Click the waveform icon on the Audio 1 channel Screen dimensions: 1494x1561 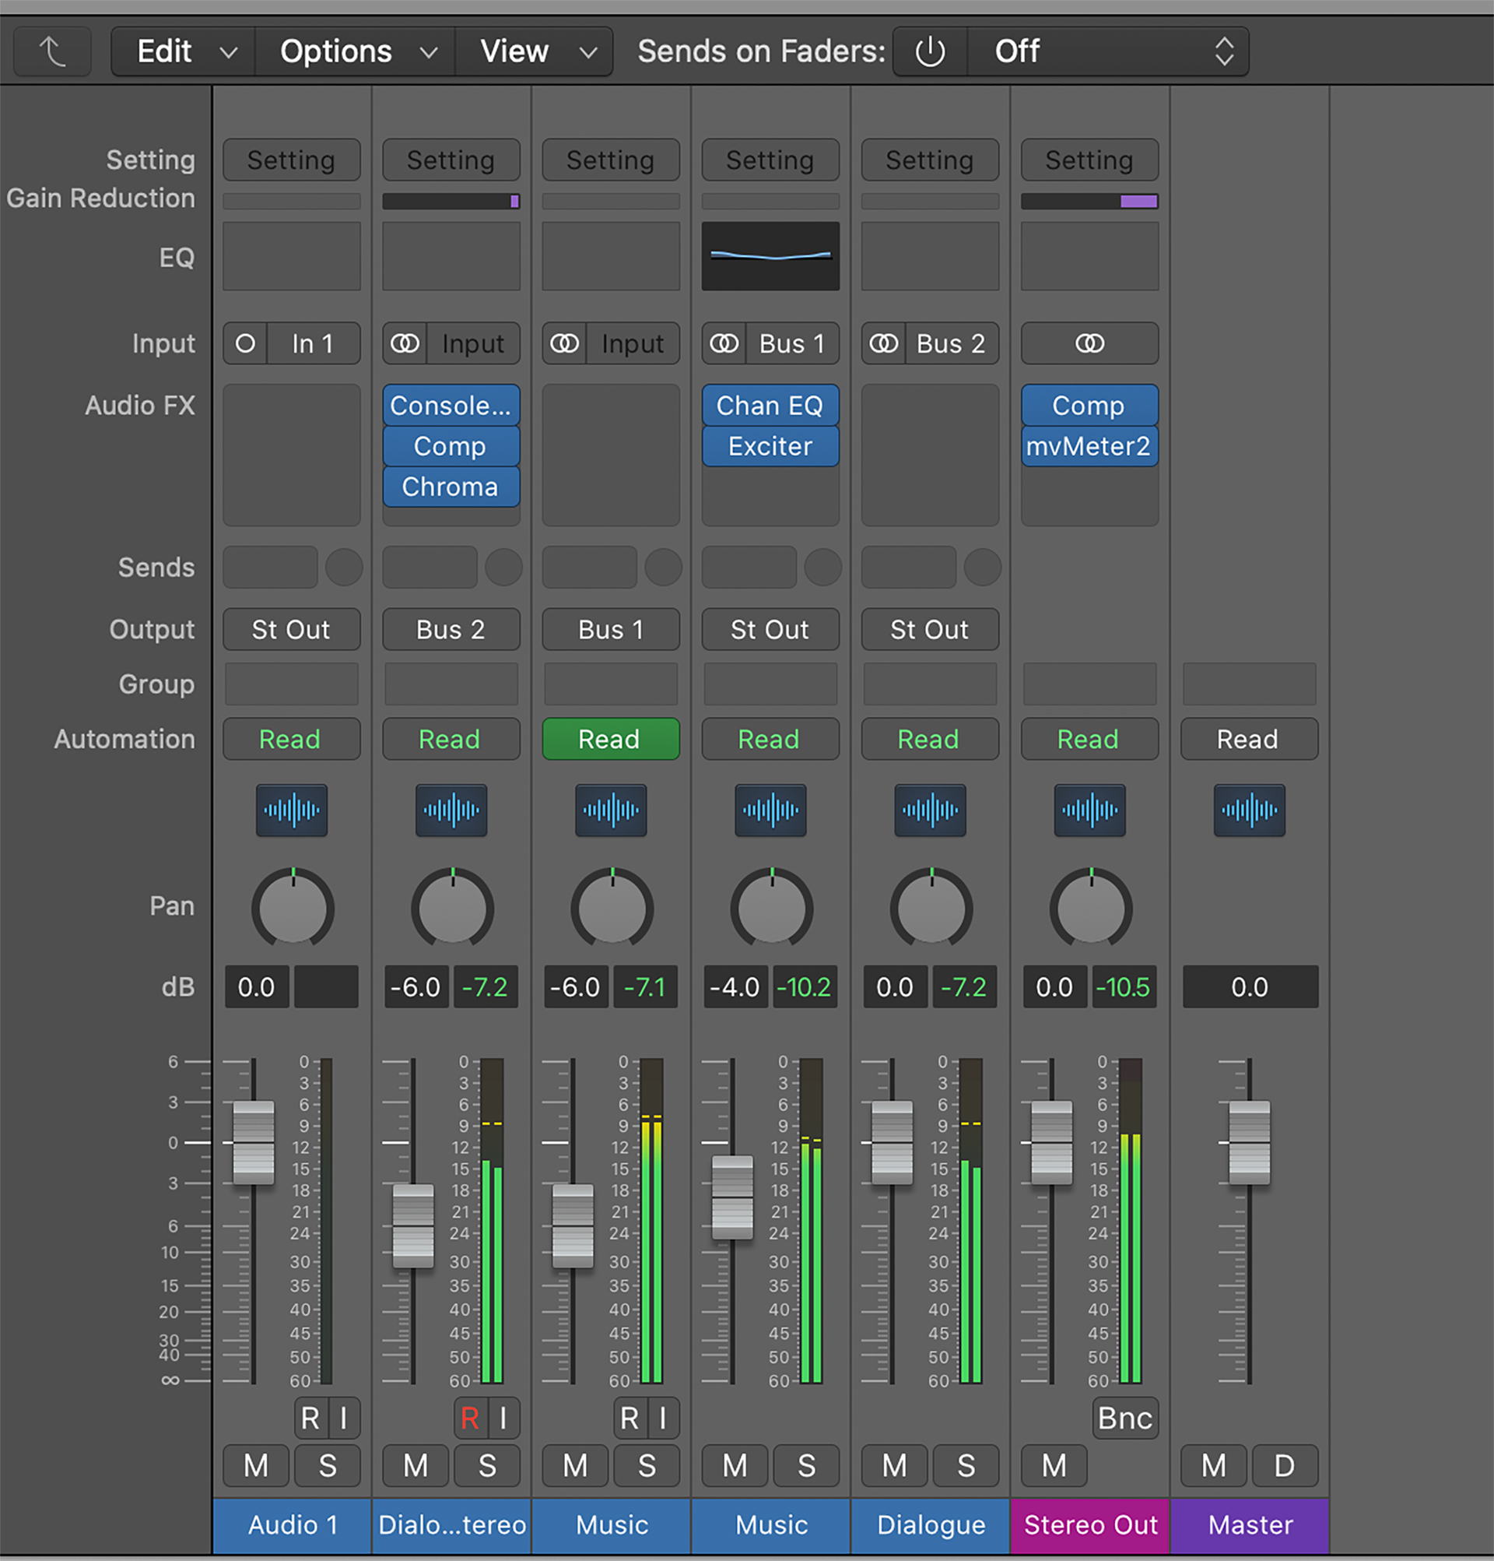291,810
